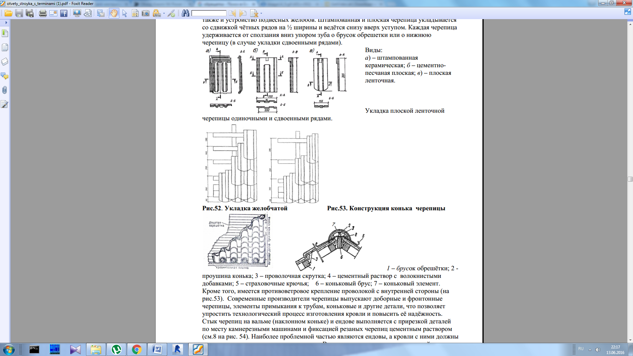
Task: Click the word 'Виды:' beside the tile diagrams
Action: (374, 50)
